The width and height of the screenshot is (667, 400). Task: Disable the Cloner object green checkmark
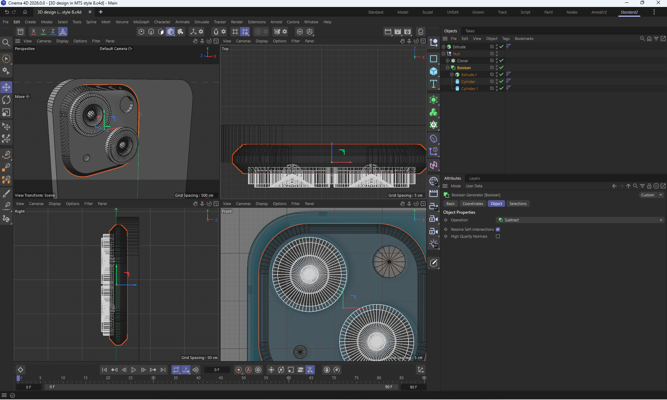501,60
